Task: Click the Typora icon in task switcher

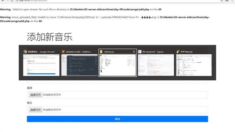Action: click(x=140, y=52)
